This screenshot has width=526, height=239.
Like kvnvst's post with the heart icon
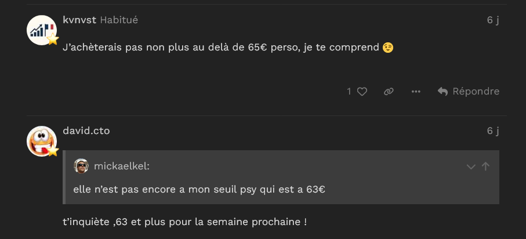pyautogui.click(x=362, y=92)
